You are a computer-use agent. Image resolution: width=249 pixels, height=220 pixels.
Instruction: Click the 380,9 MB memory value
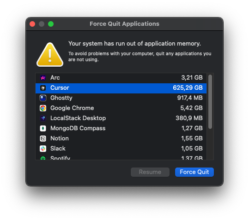(189, 118)
